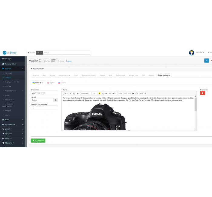Insert a link with the chain icon
Screen dimensions: 212x197
click(126, 93)
